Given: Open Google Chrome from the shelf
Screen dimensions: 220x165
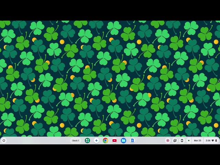Looking at the screenshot, I should click(106, 141).
